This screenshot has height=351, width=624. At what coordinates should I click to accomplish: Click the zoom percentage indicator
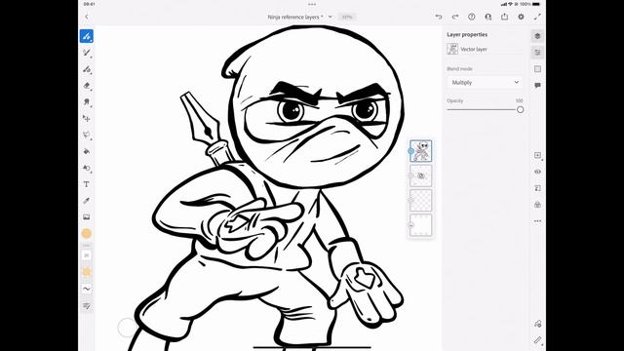pyautogui.click(x=347, y=18)
